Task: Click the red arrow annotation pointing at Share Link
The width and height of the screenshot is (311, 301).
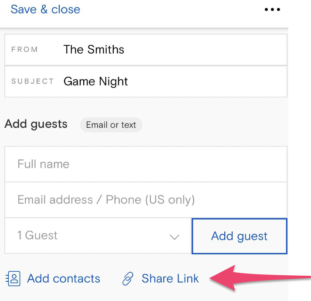Action: click(260, 278)
